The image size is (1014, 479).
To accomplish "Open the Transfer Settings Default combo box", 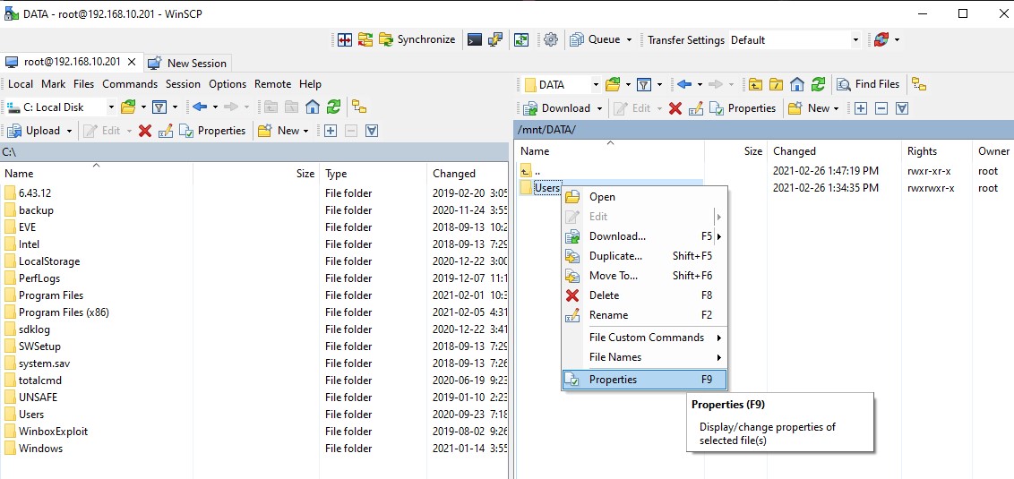I will 795,39.
